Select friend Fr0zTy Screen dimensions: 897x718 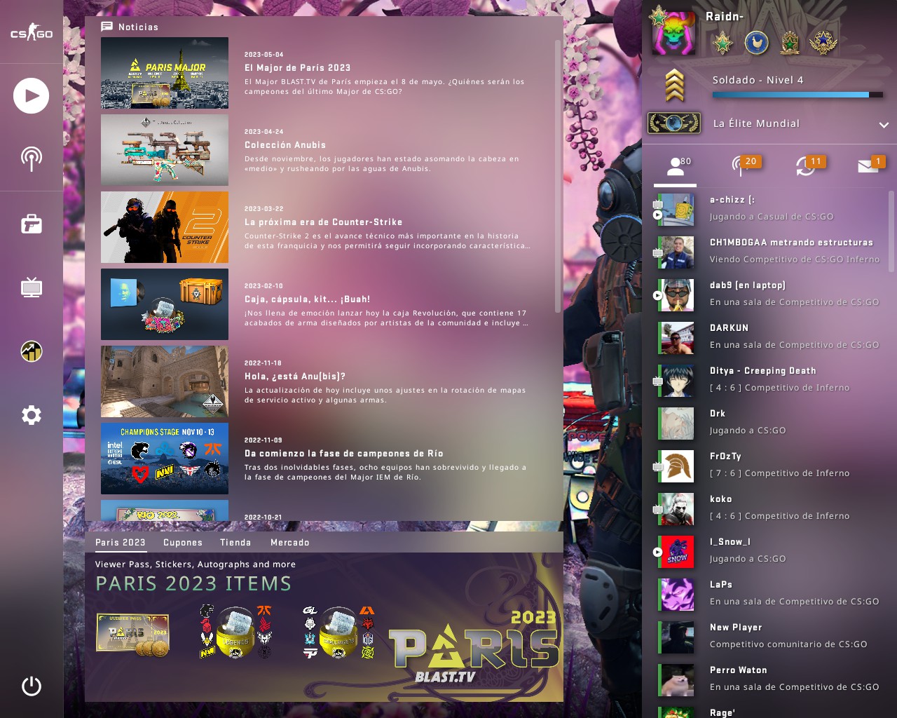click(769, 466)
